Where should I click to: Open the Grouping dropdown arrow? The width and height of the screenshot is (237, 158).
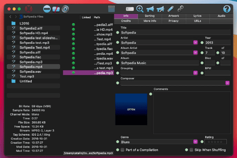click(x=195, y=73)
